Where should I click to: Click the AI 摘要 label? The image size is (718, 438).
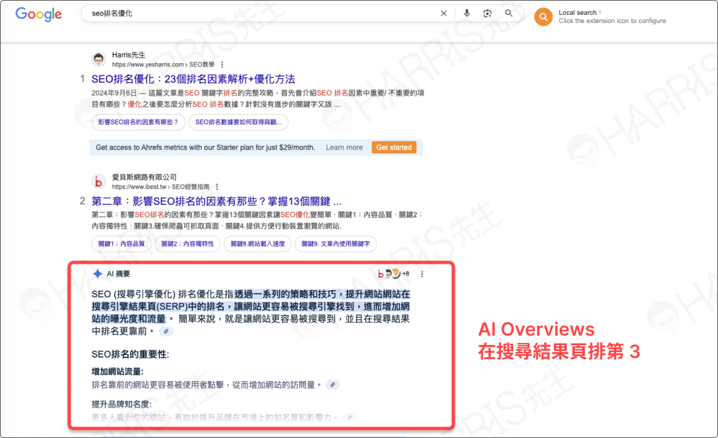tap(119, 274)
